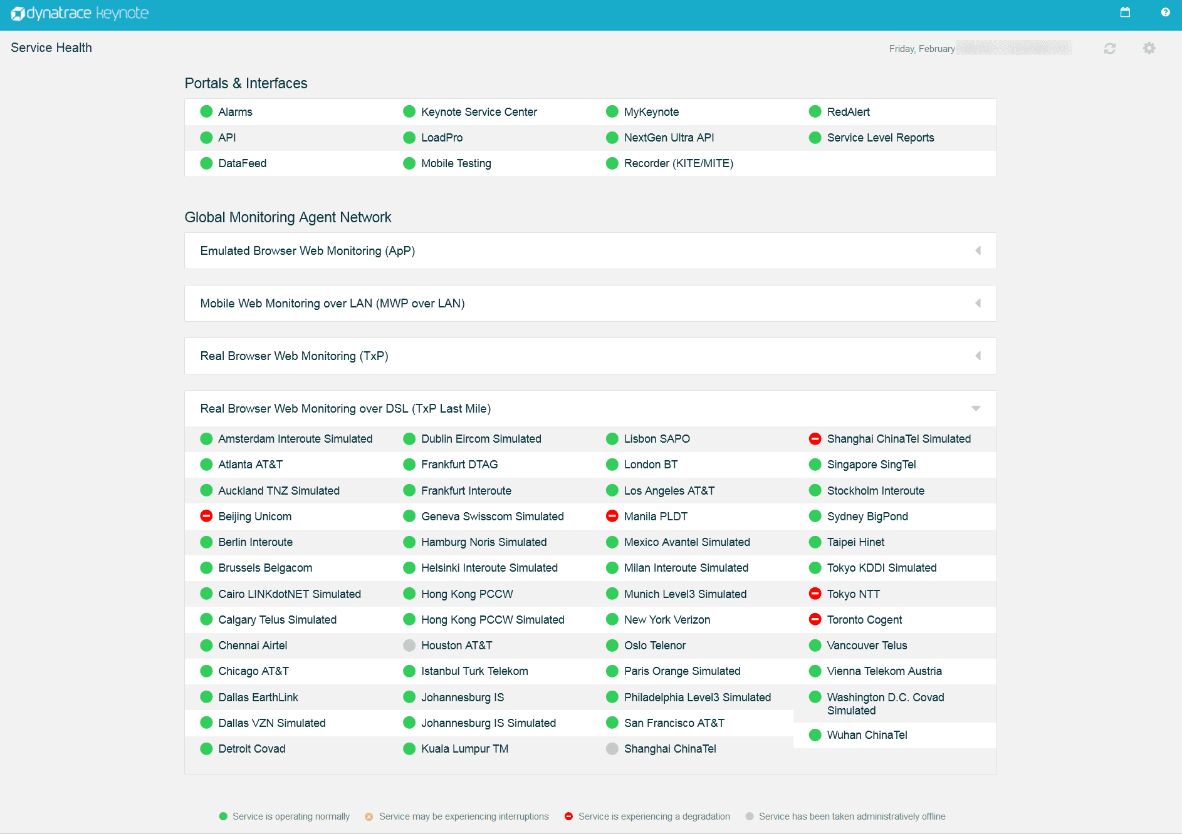Click the experiencing interruptions legend icon
The image size is (1182, 834).
click(369, 816)
